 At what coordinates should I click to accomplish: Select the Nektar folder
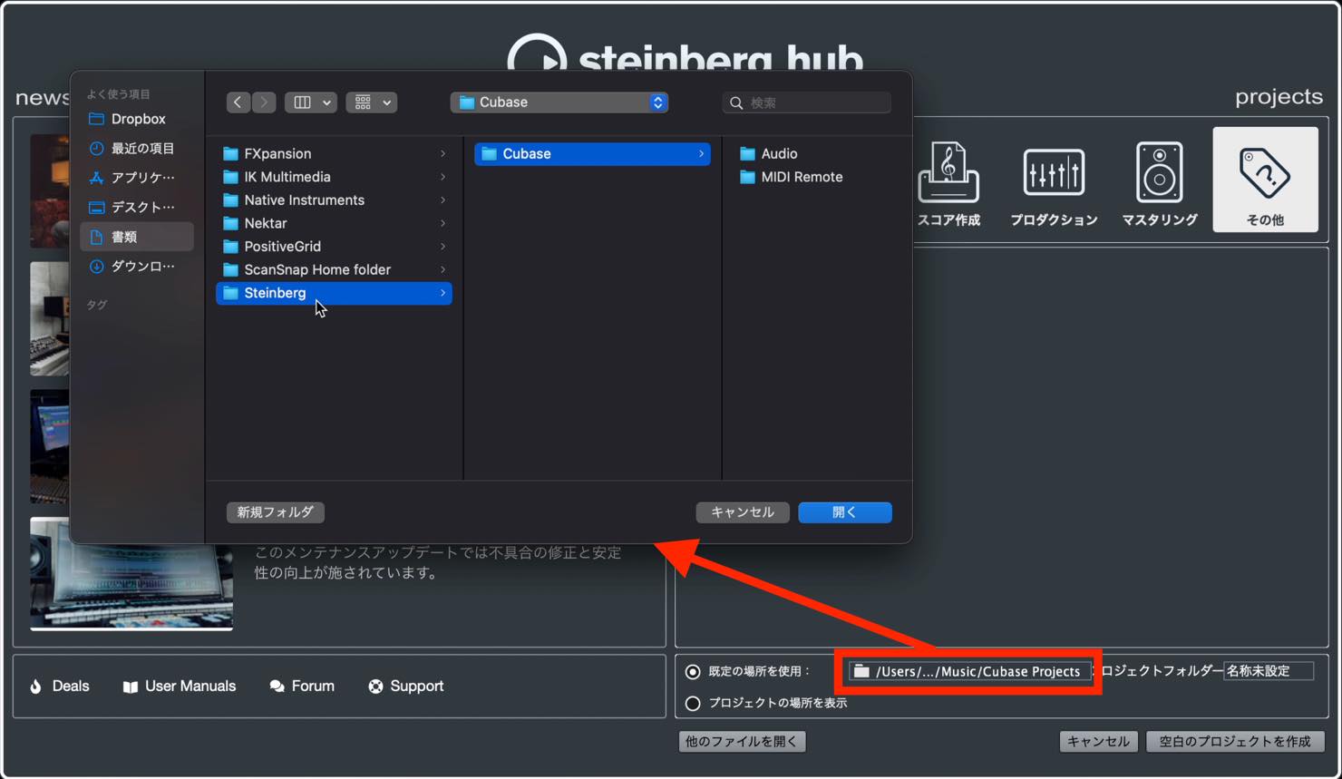pos(334,223)
